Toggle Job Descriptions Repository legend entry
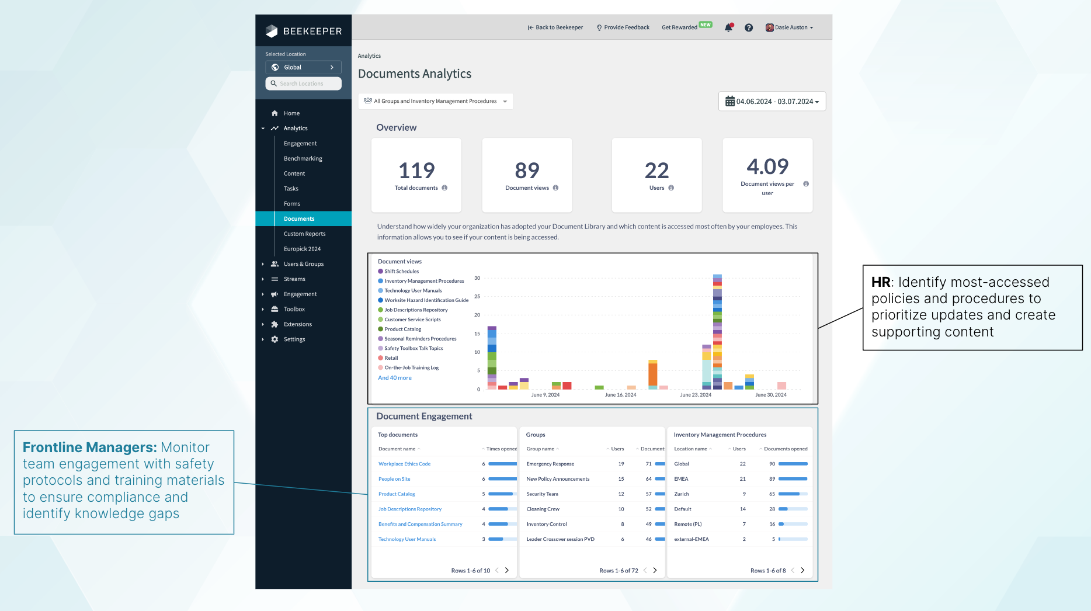 (x=413, y=310)
